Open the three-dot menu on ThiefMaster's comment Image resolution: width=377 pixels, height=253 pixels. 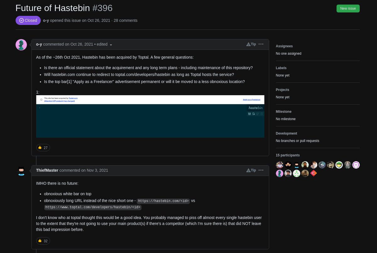click(x=261, y=170)
